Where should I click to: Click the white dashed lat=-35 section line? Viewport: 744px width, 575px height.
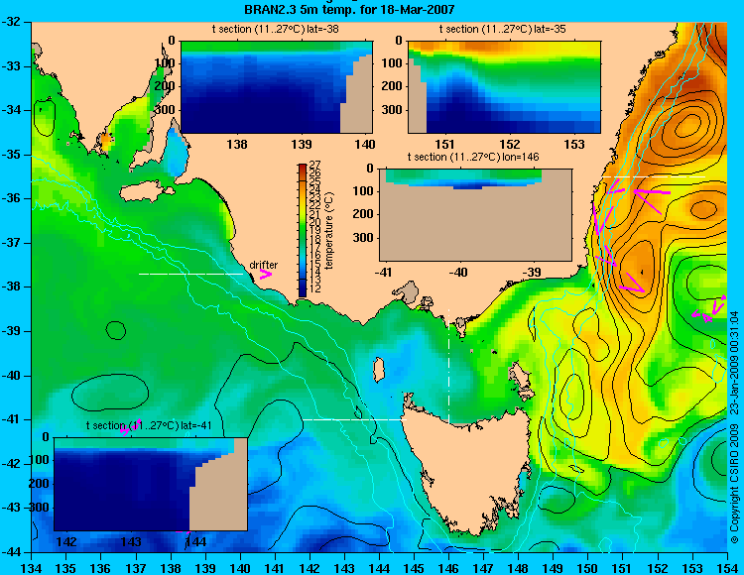click(654, 176)
